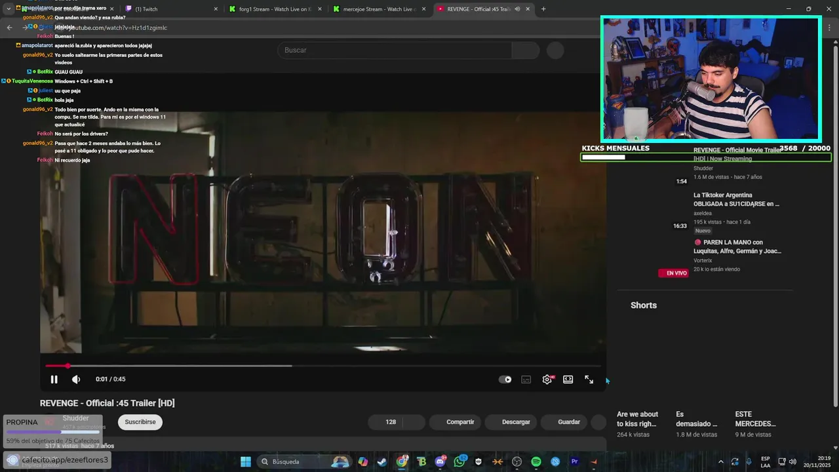
Task: Open Copilot from the taskbar
Action: (x=362, y=462)
